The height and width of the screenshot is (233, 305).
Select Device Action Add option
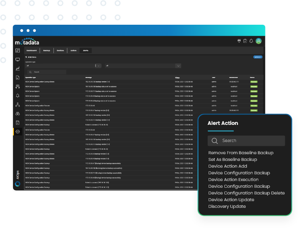pyautogui.click(x=228, y=166)
